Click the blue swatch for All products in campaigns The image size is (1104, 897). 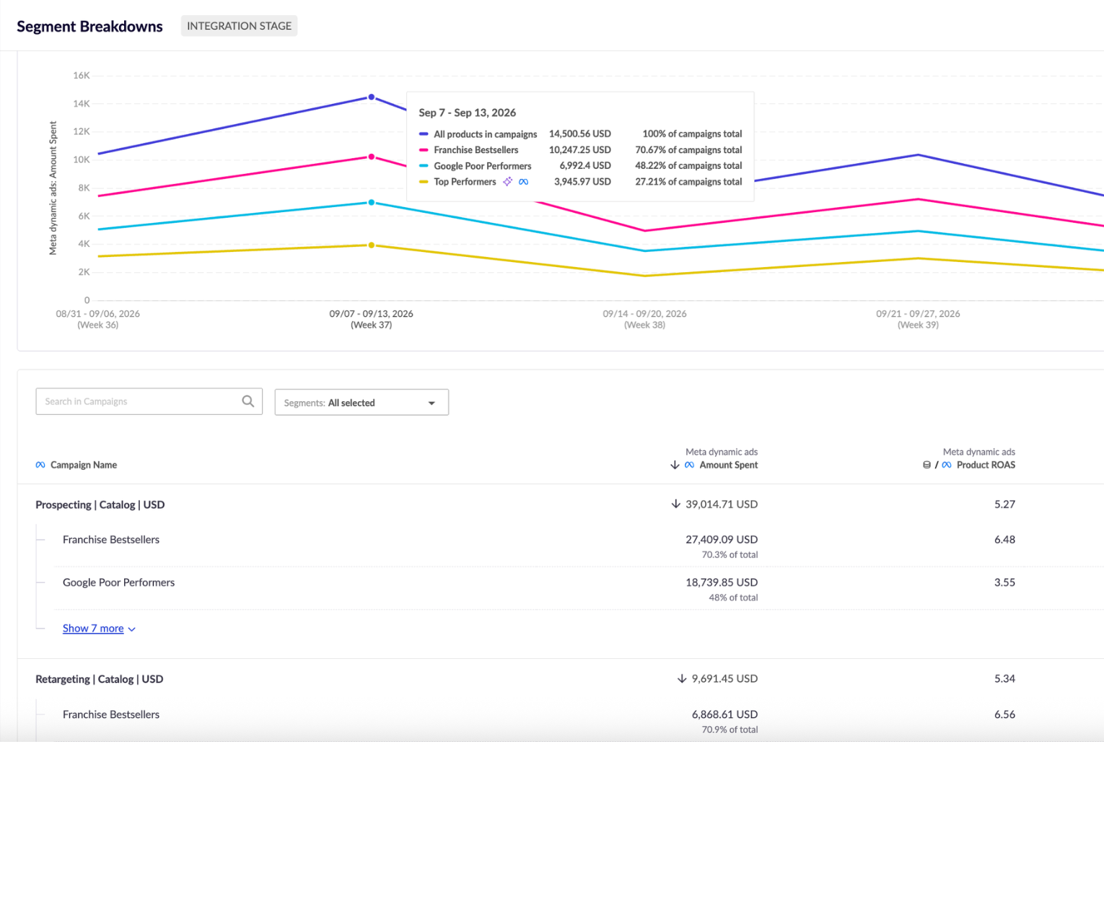pyautogui.click(x=424, y=134)
